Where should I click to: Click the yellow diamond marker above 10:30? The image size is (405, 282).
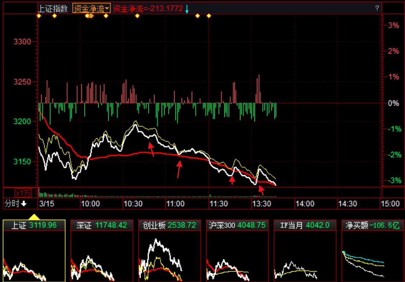pyautogui.click(x=137, y=16)
